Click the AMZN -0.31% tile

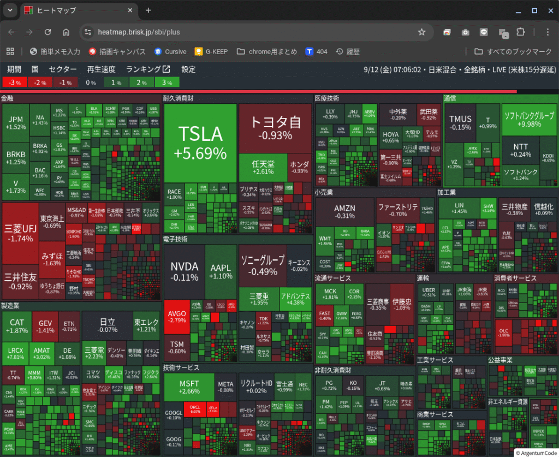coord(345,212)
